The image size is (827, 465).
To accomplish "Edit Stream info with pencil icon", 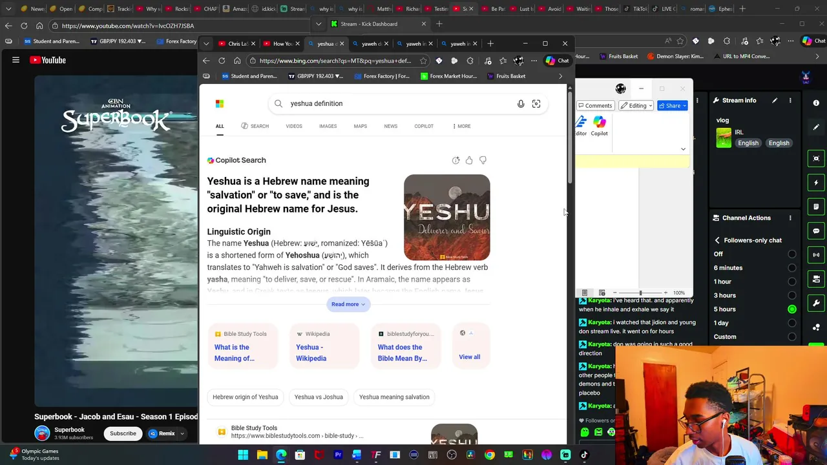I will click(773, 100).
